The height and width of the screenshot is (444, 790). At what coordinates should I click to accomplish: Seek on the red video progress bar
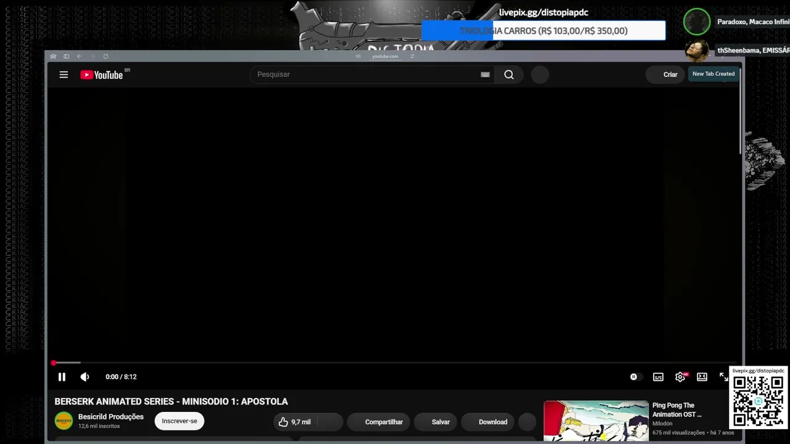pyautogui.click(x=395, y=363)
